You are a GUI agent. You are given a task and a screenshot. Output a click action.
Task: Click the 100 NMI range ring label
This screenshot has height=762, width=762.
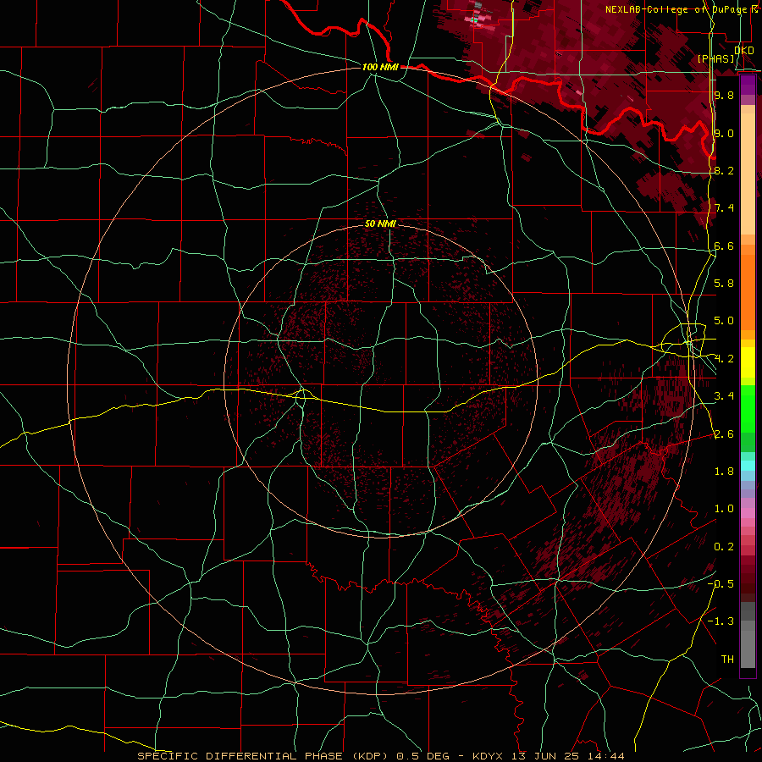380,67
